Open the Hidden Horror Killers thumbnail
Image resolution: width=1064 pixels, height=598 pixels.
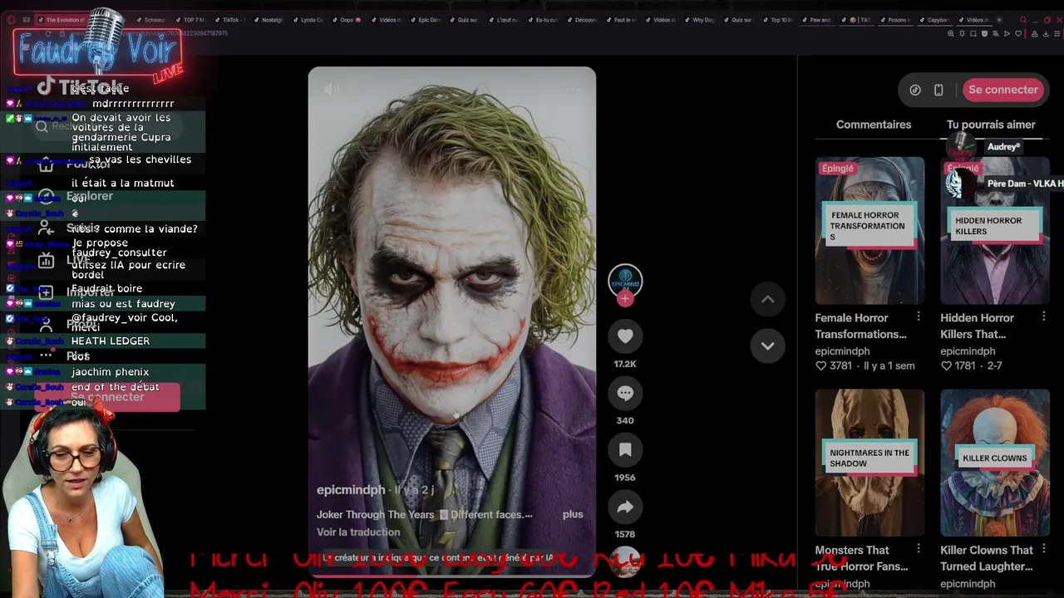click(995, 230)
